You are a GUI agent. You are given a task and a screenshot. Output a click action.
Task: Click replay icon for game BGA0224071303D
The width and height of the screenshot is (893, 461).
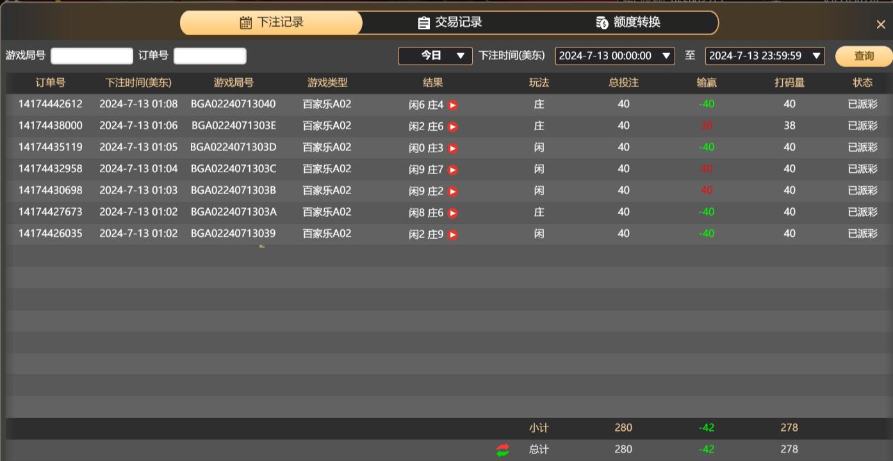(453, 148)
